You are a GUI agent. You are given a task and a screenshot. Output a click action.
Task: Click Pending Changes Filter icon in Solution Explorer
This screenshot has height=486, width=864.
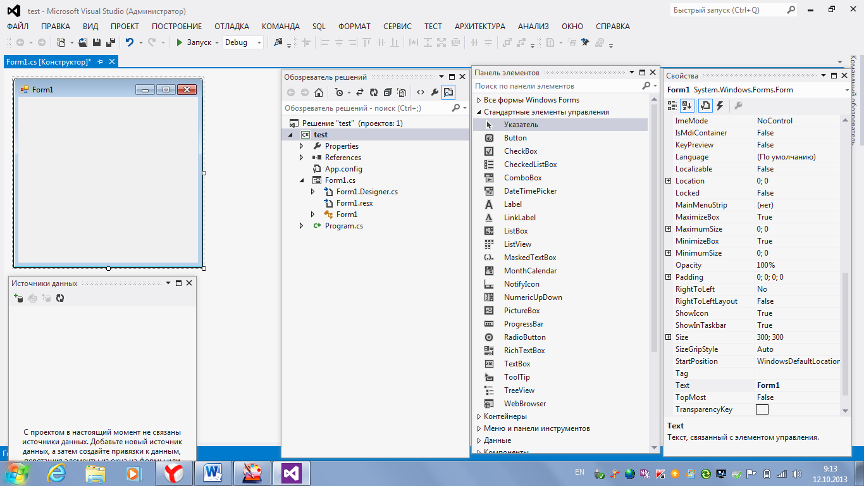[339, 92]
